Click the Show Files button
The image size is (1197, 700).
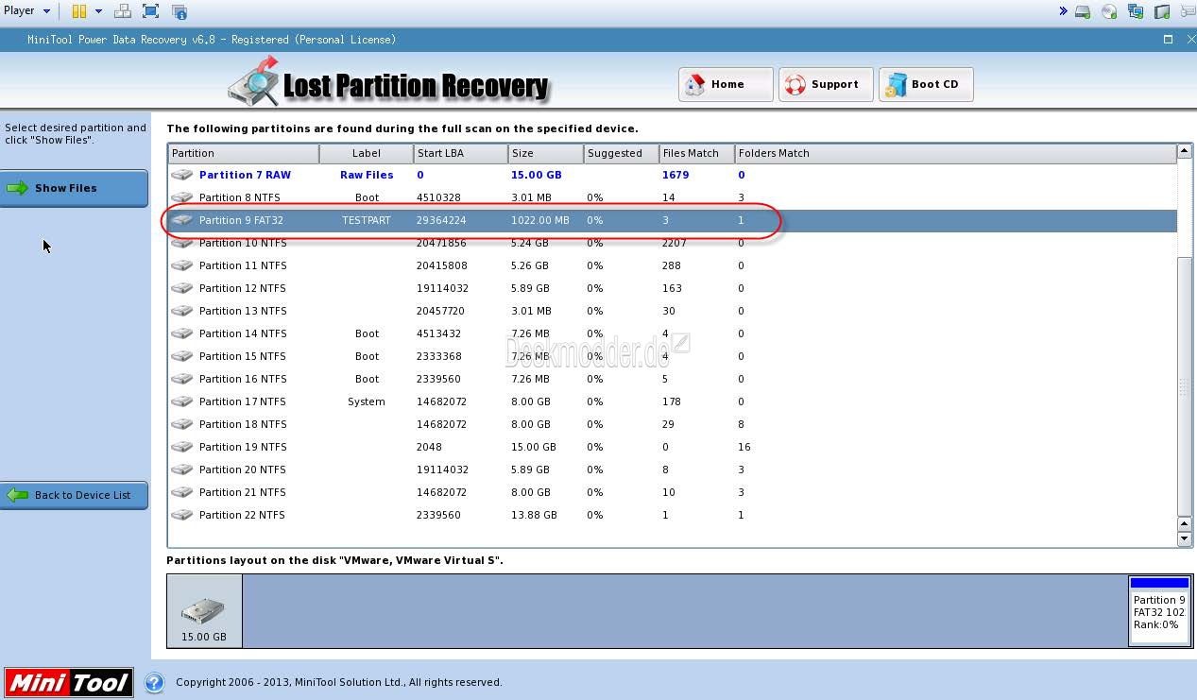(x=74, y=188)
